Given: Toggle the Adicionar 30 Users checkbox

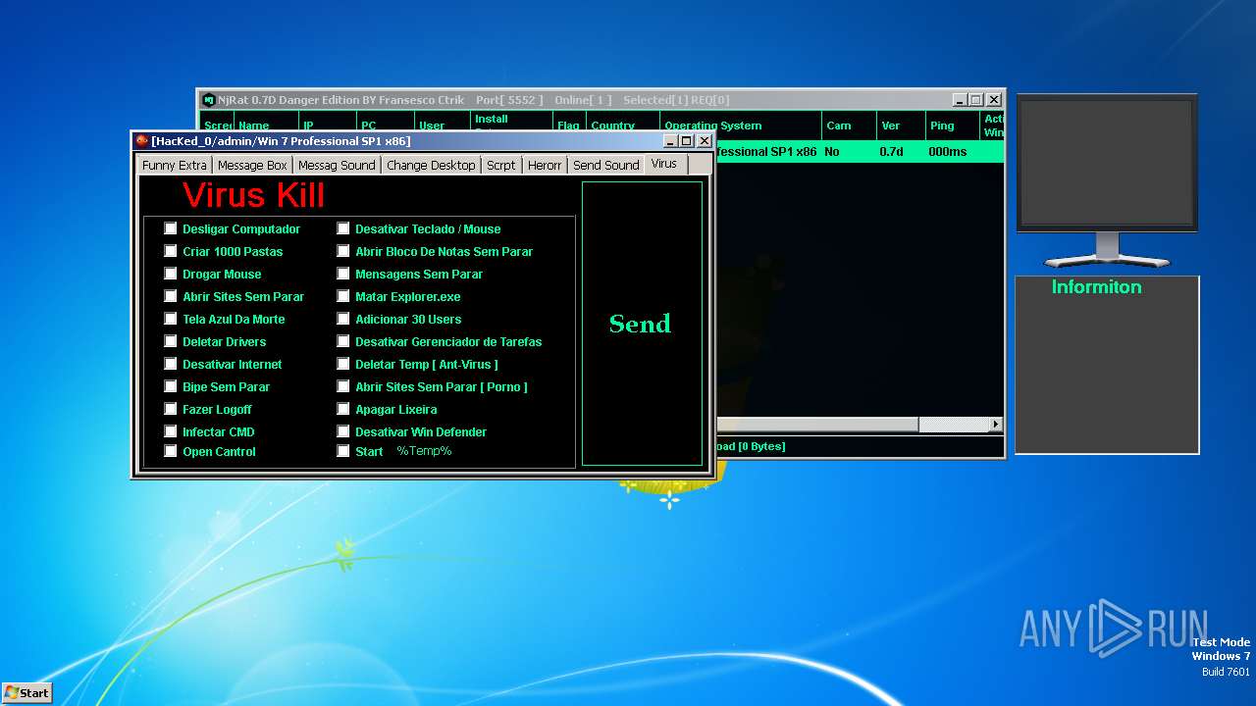Looking at the screenshot, I should pos(343,319).
